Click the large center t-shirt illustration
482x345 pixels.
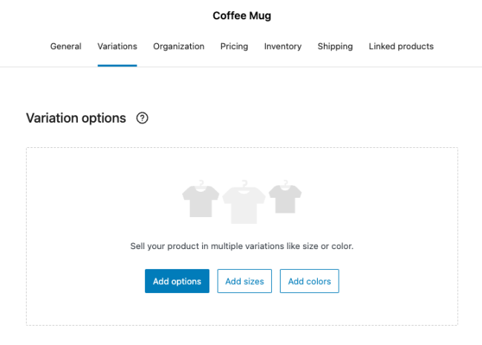coord(244,203)
